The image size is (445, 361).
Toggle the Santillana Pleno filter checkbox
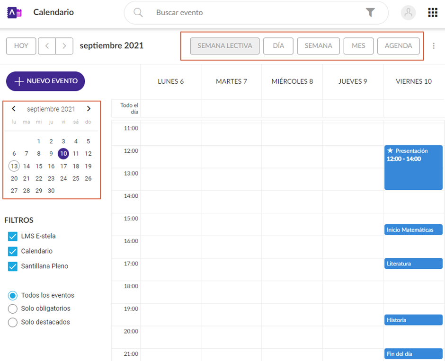click(13, 266)
